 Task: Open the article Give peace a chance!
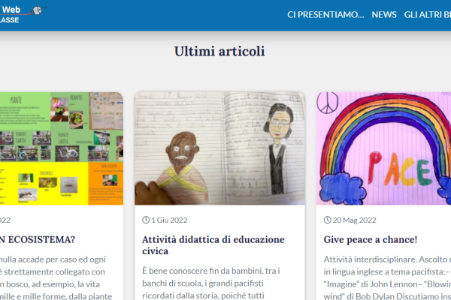(370, 240)
